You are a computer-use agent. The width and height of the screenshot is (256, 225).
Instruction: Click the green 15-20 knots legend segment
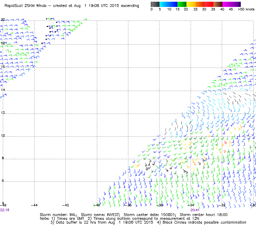[182, 4]
